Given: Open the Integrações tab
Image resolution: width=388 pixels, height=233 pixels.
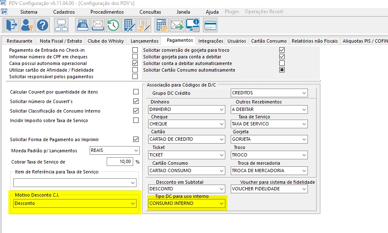Looking at the screenshot, I should pyautogui.click(x=210, y=41).
